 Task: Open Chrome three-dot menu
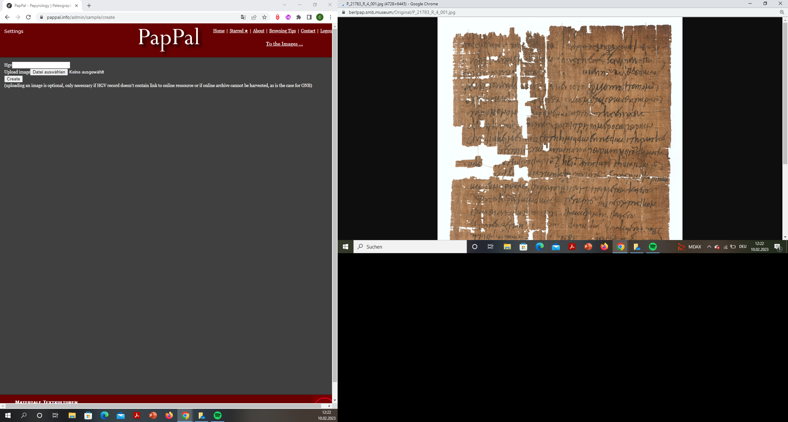(x=330, y=17)
